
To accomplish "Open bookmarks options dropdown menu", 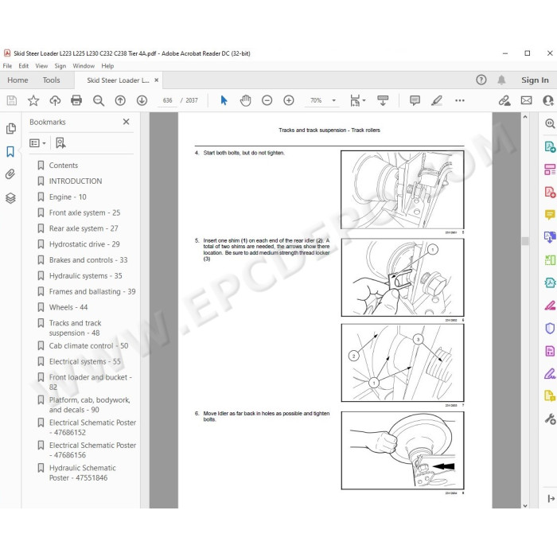I will coord(37,143).
